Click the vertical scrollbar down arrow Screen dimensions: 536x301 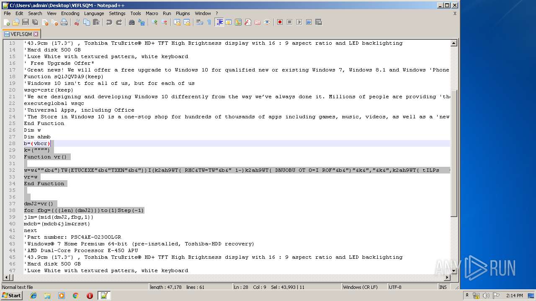click(x=454, y=271)
